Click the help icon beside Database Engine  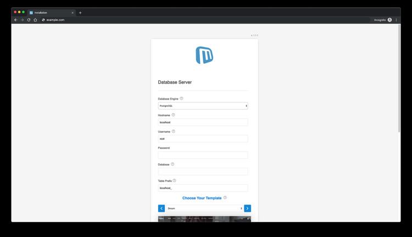pyautogui.click(x=181, y=98)
